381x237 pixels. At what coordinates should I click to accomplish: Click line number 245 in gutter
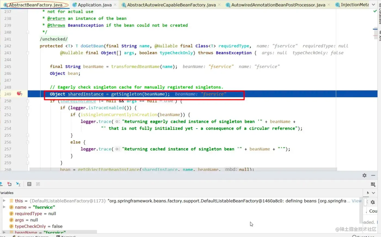click(8, 67)
